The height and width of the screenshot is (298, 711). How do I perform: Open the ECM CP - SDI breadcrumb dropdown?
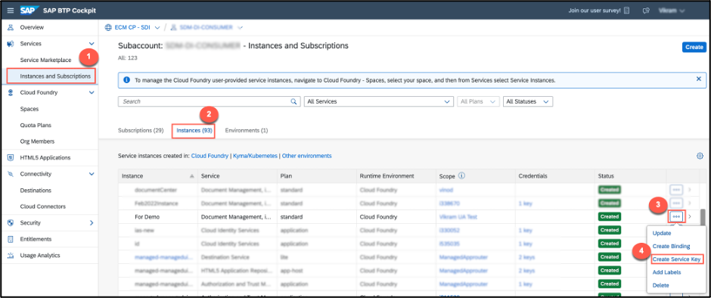(x=157, y=27)
